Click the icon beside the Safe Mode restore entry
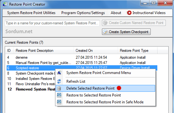This screenshot has height=113, width=174. point(59,102)
